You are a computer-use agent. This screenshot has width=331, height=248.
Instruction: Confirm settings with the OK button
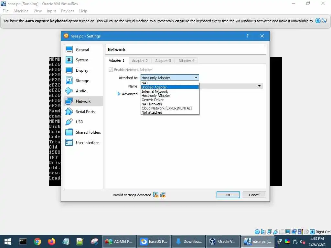tap(228, 195)
